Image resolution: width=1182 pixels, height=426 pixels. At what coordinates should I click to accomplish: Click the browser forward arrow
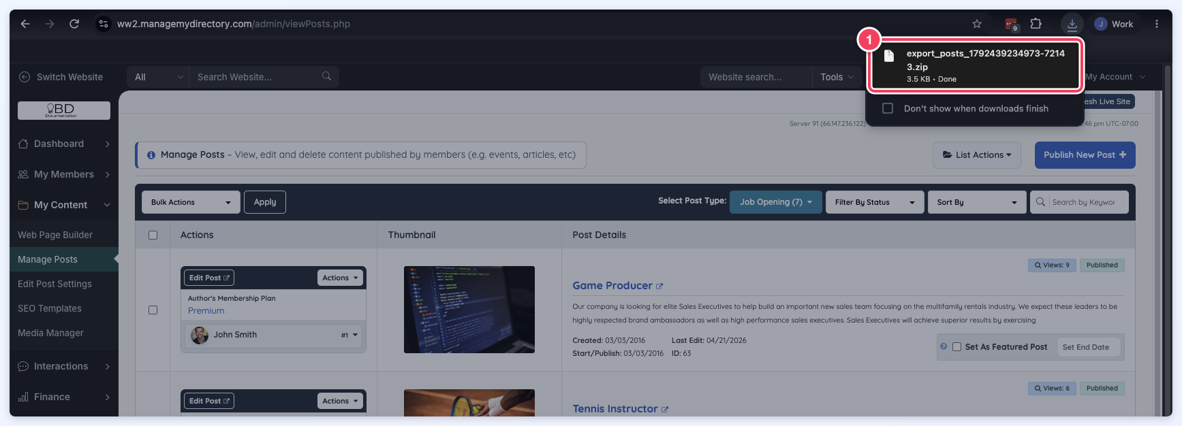click(x=50, y=24)
